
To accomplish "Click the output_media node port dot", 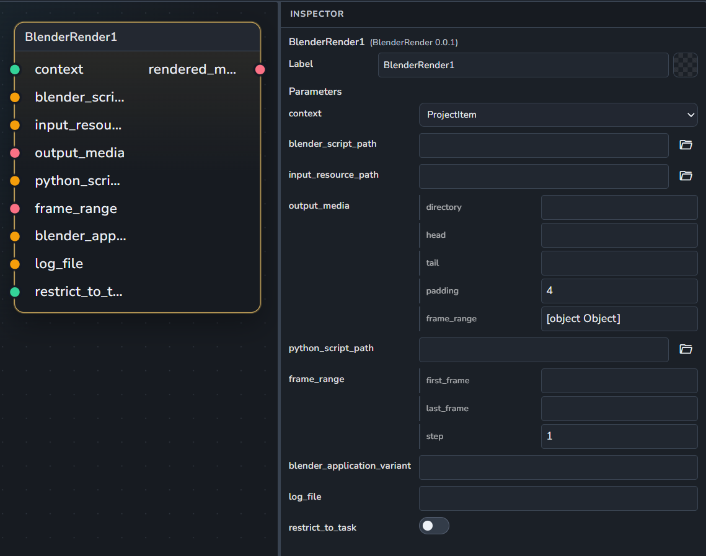I will (15, 153).
